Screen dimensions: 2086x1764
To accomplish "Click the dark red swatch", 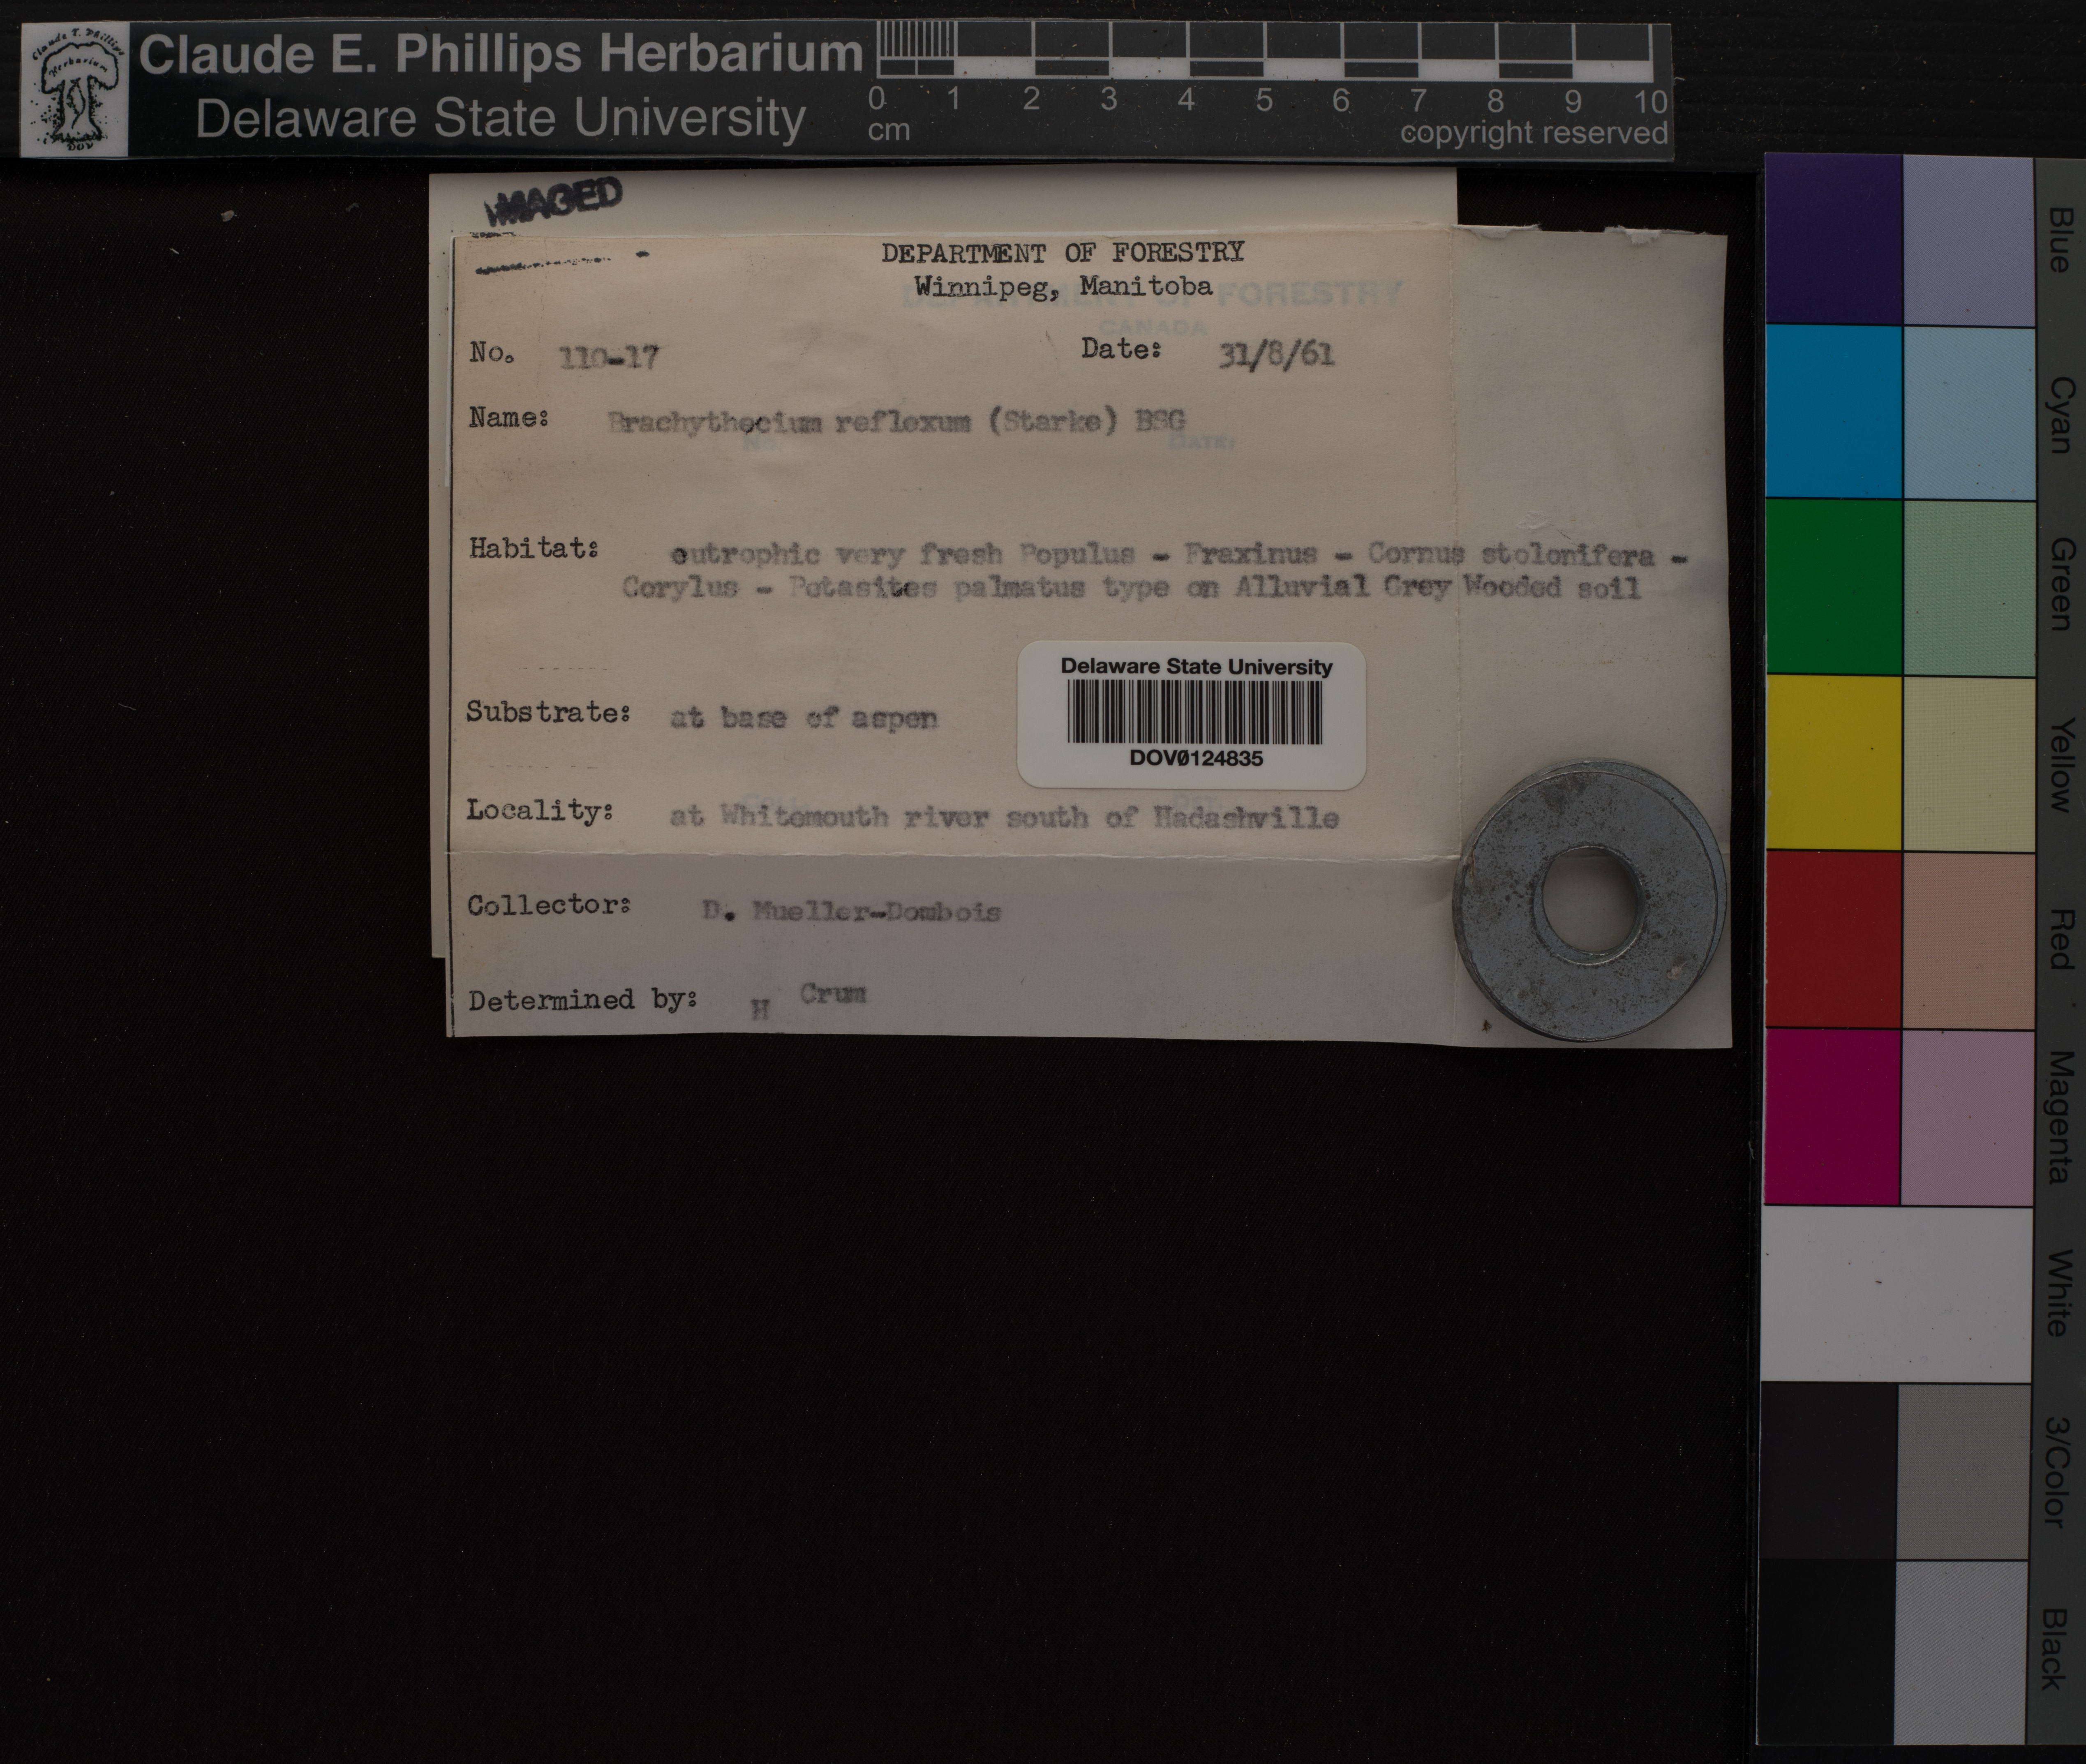I will tap(1832, 940).
